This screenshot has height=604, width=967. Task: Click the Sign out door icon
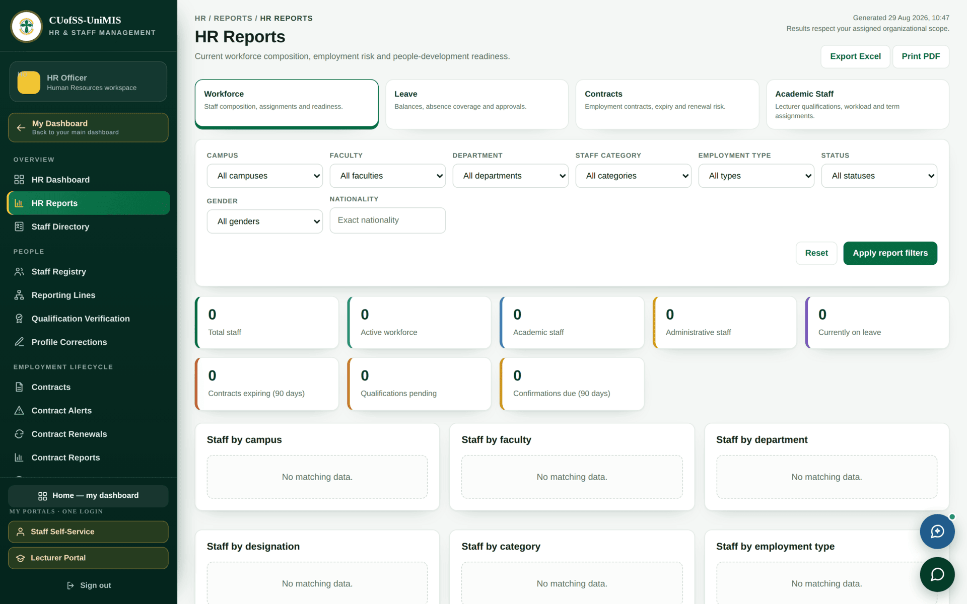[71, 585]
